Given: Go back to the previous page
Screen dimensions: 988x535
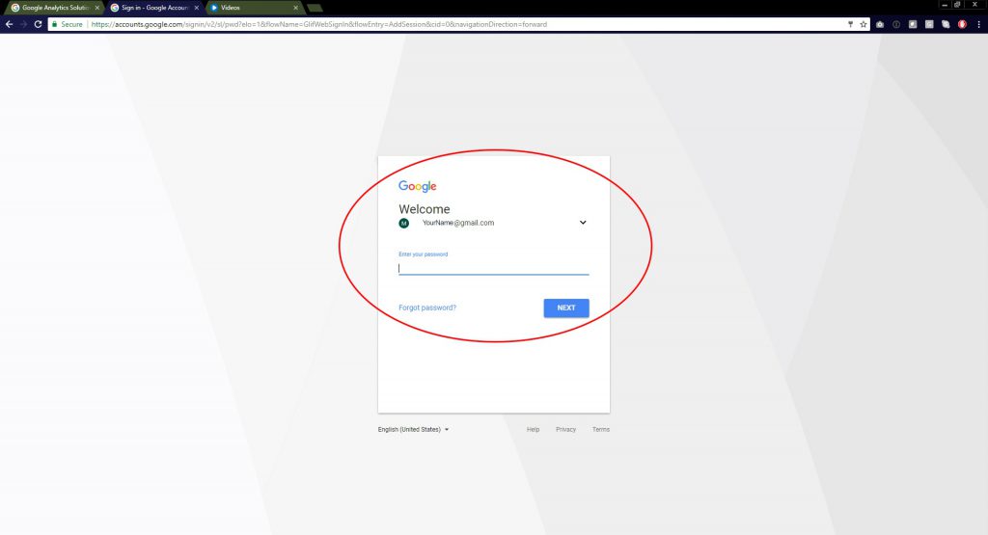Looking at the screenshot, I should pyautogui.click(x=9, y=24).
